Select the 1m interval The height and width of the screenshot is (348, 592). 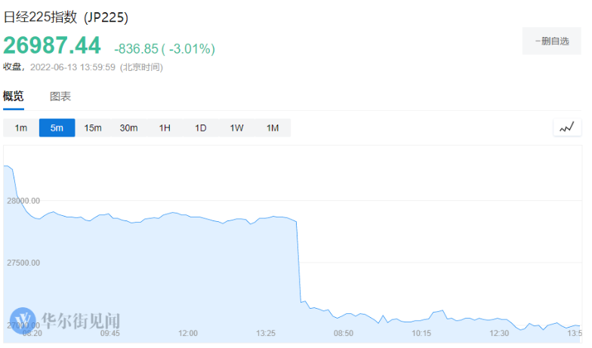coord(21,128)
